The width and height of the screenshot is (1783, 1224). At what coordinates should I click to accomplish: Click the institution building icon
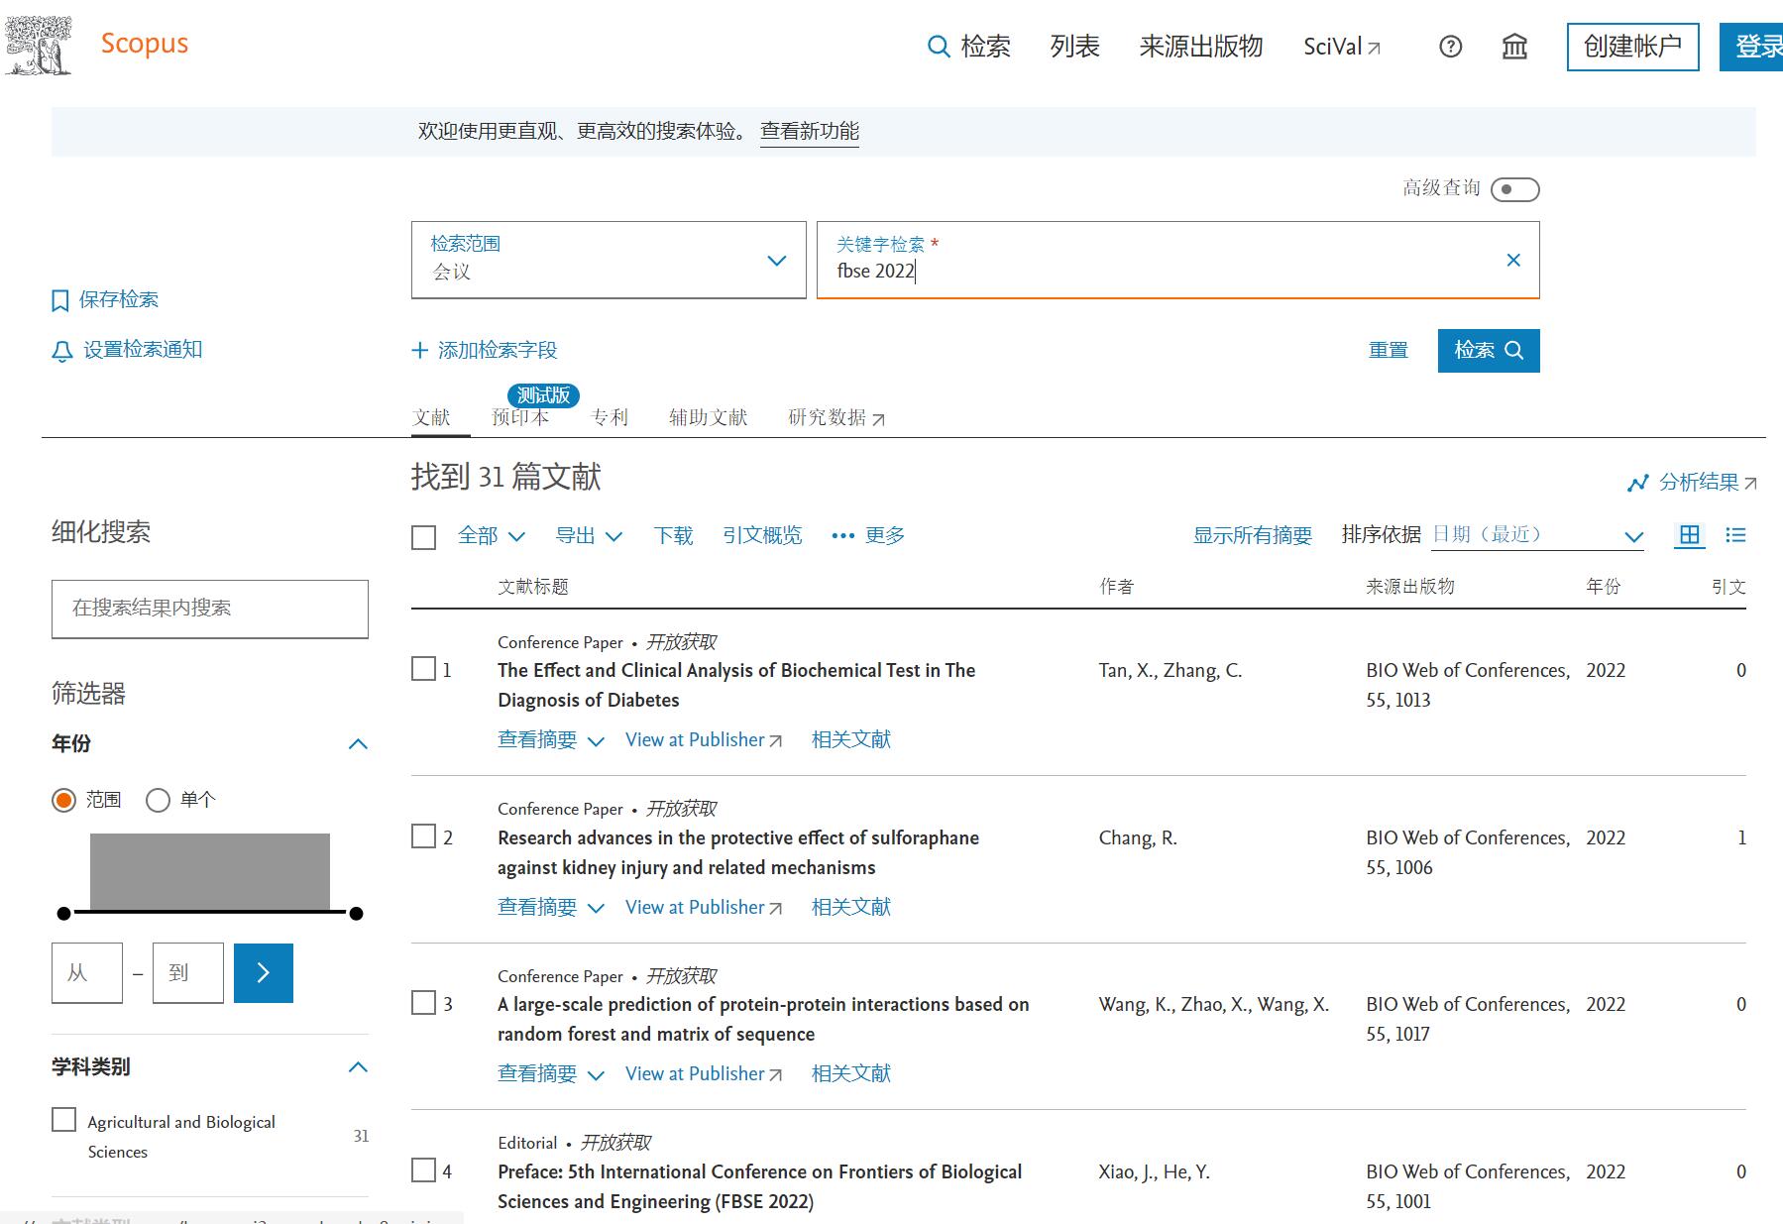tap(1514, 47)
